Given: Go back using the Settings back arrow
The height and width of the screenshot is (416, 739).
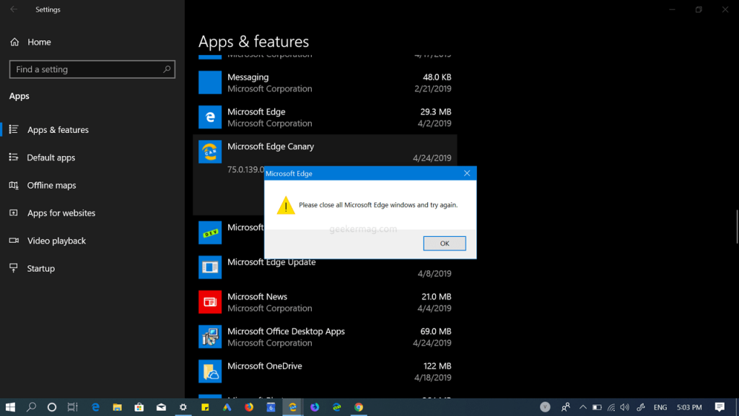Looking at the screenshot, I should 14,9.
